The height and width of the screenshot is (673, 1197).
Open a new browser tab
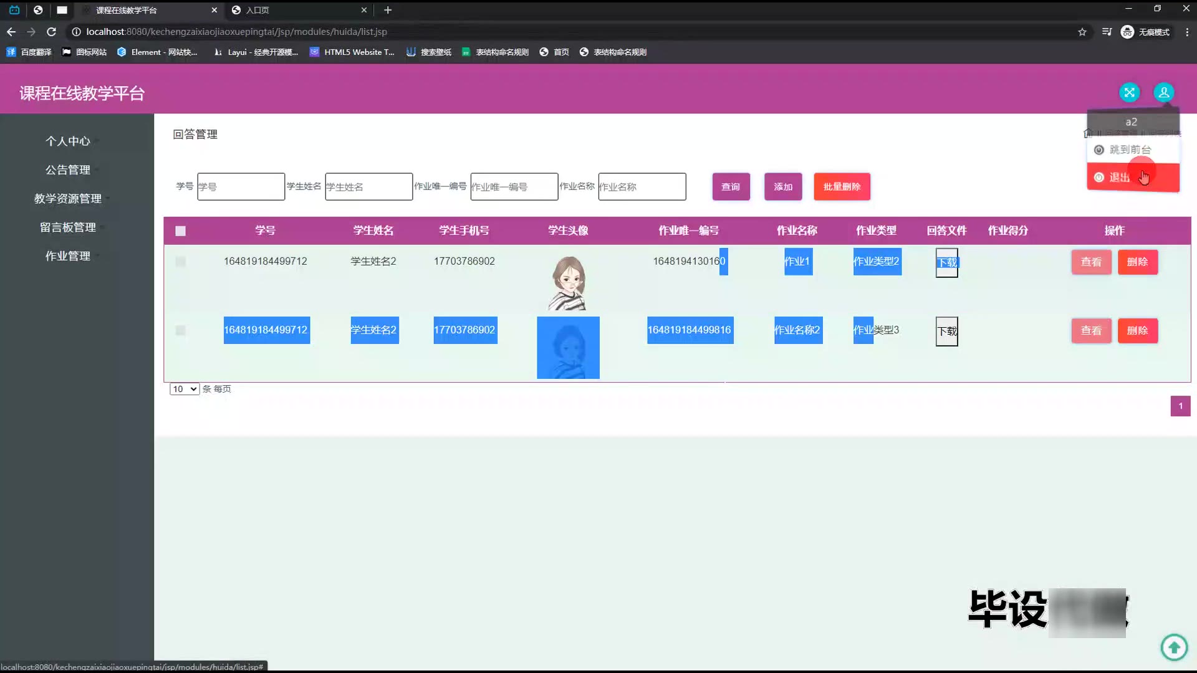(x=388, y=10)
